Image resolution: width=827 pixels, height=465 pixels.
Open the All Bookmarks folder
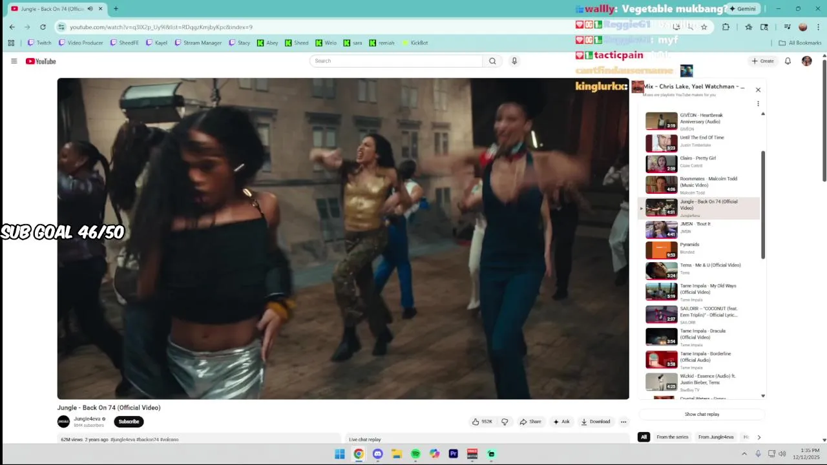pos(800,43)
